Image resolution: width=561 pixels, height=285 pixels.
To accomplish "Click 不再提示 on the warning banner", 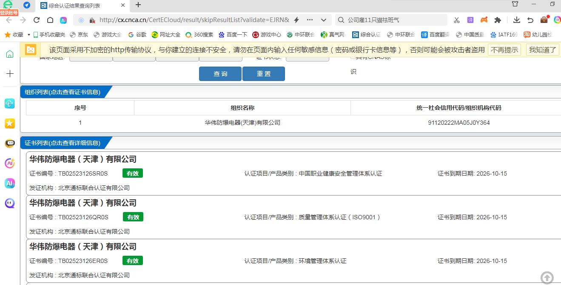I will tap(504, 50).
